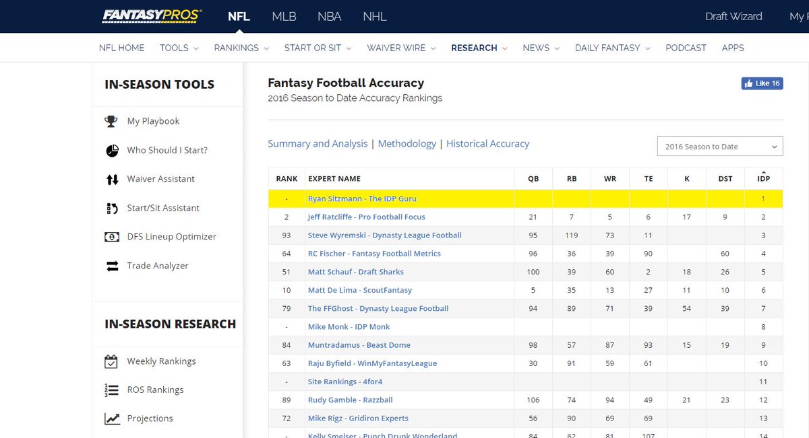Click the Who Should I Start pie icon

click(112, 150)
